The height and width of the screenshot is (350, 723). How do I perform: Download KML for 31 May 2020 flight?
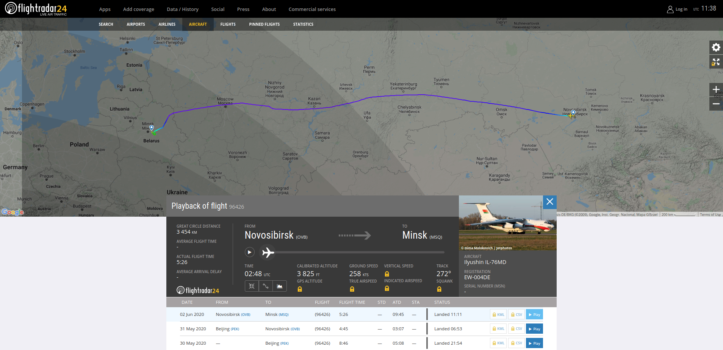coord(498,329)
